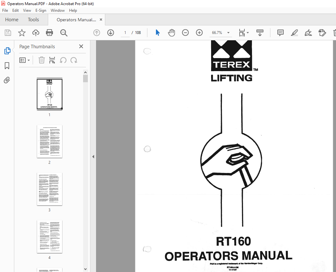336x272 pixels.
Task: Switch to the Tools tab
Action: (33, 20)
